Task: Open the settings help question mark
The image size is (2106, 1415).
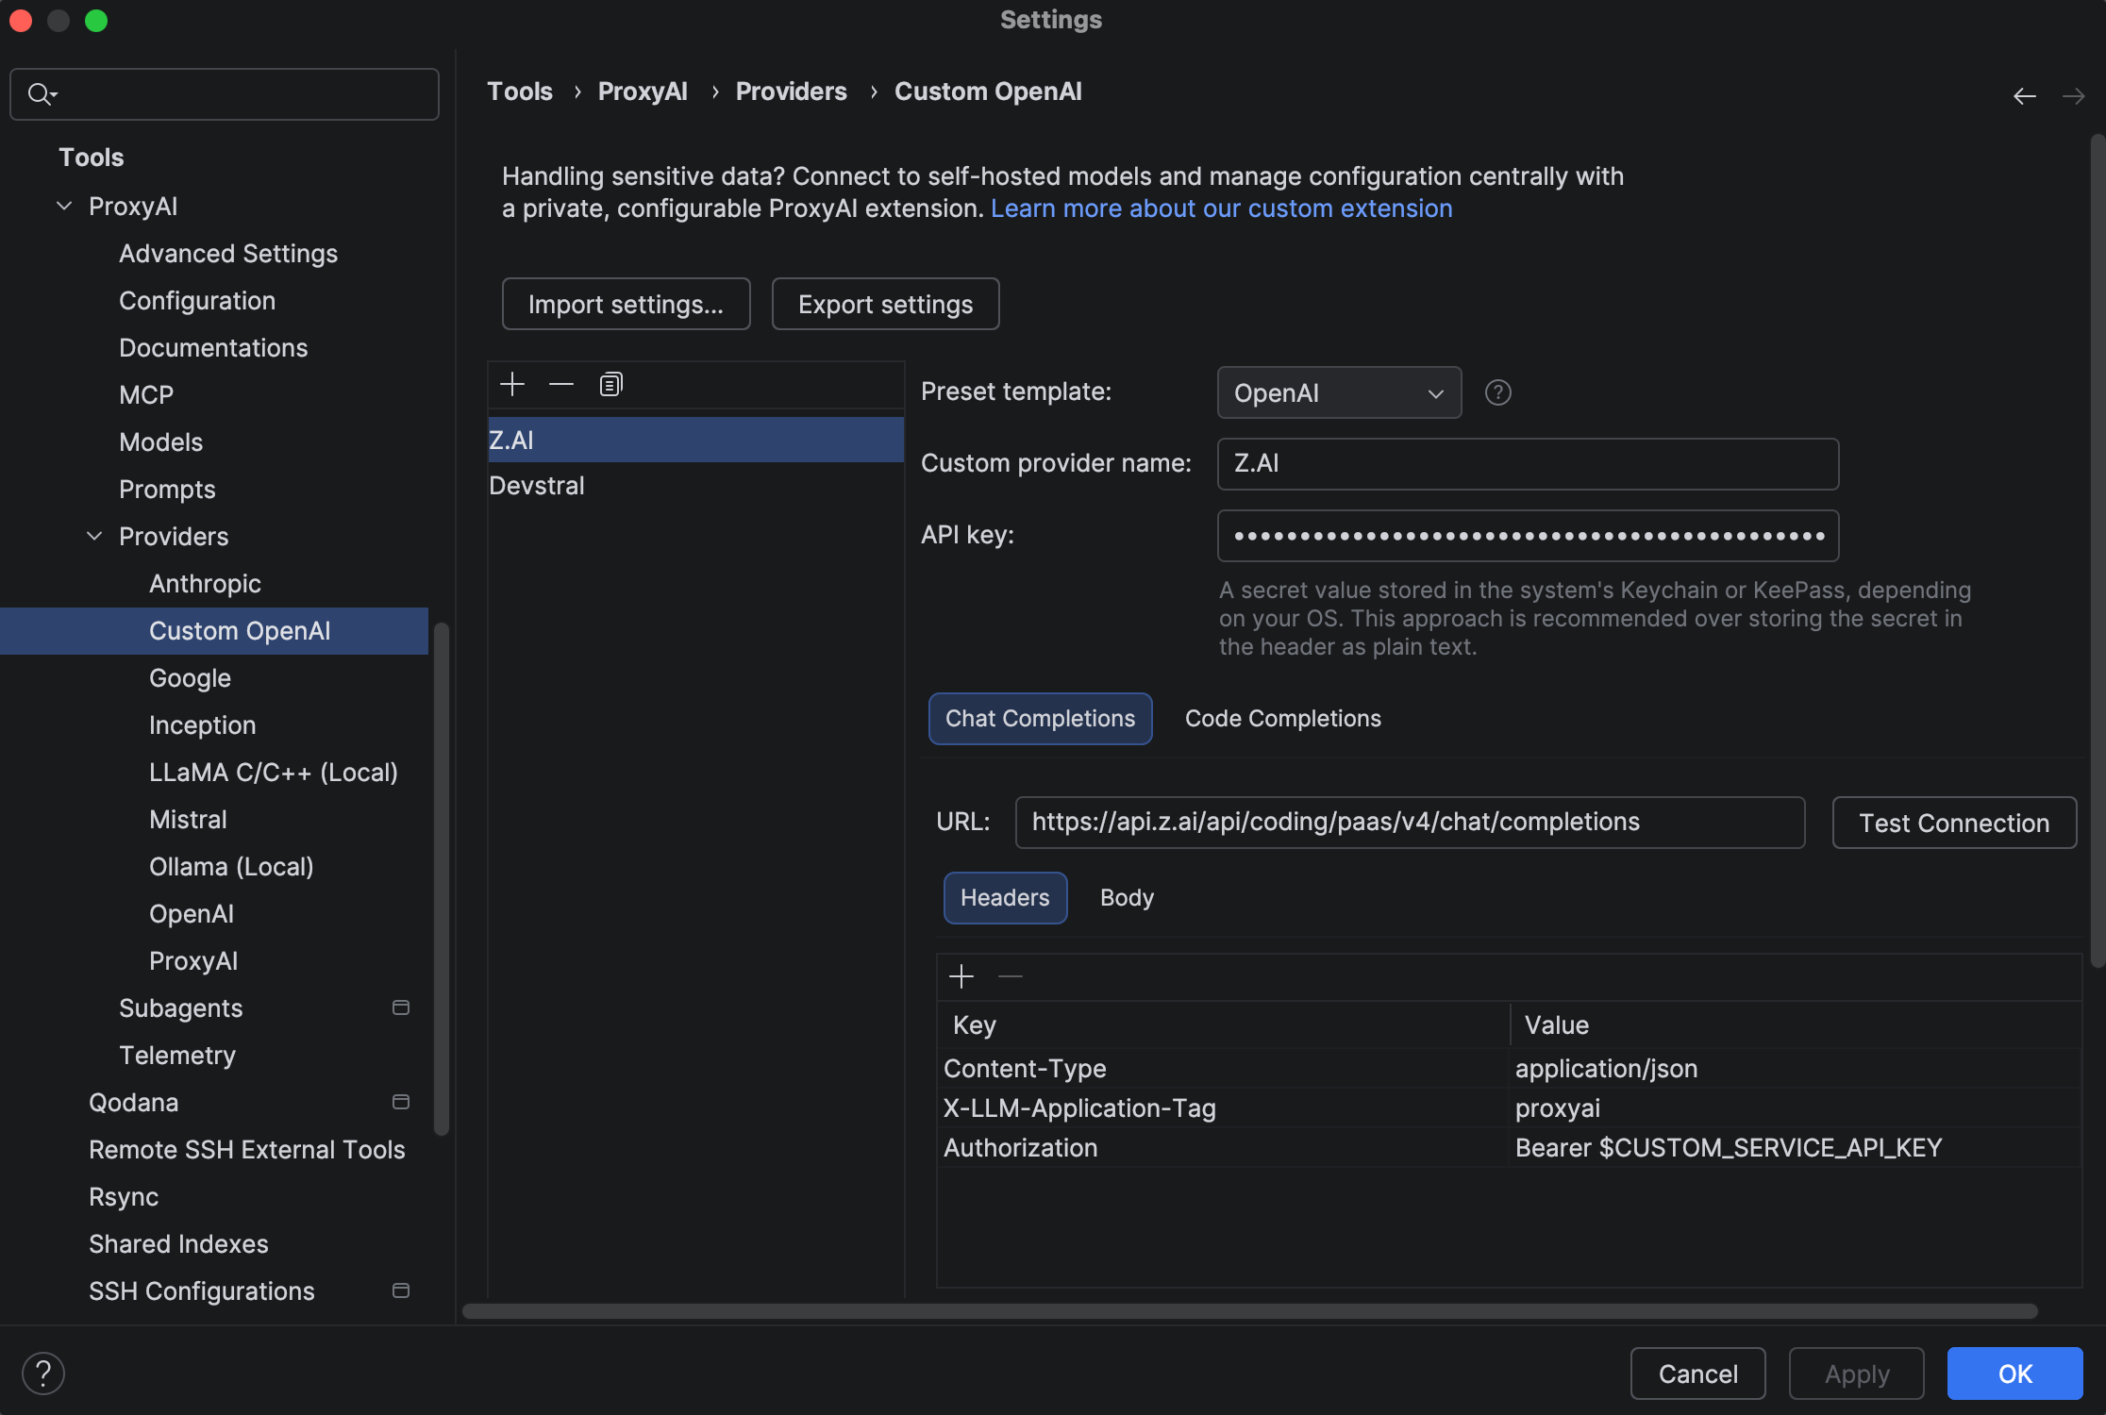Action: pyautogui.click(x=43, y=1373)
